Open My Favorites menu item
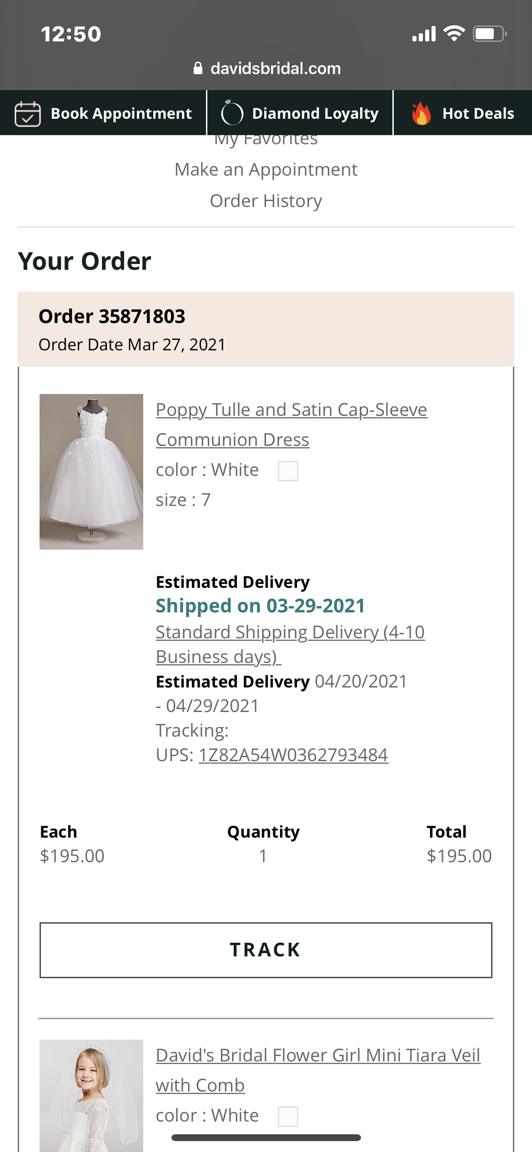Image resolution: width=532 pixels, height=1152 pixels. tap(266, 139)
